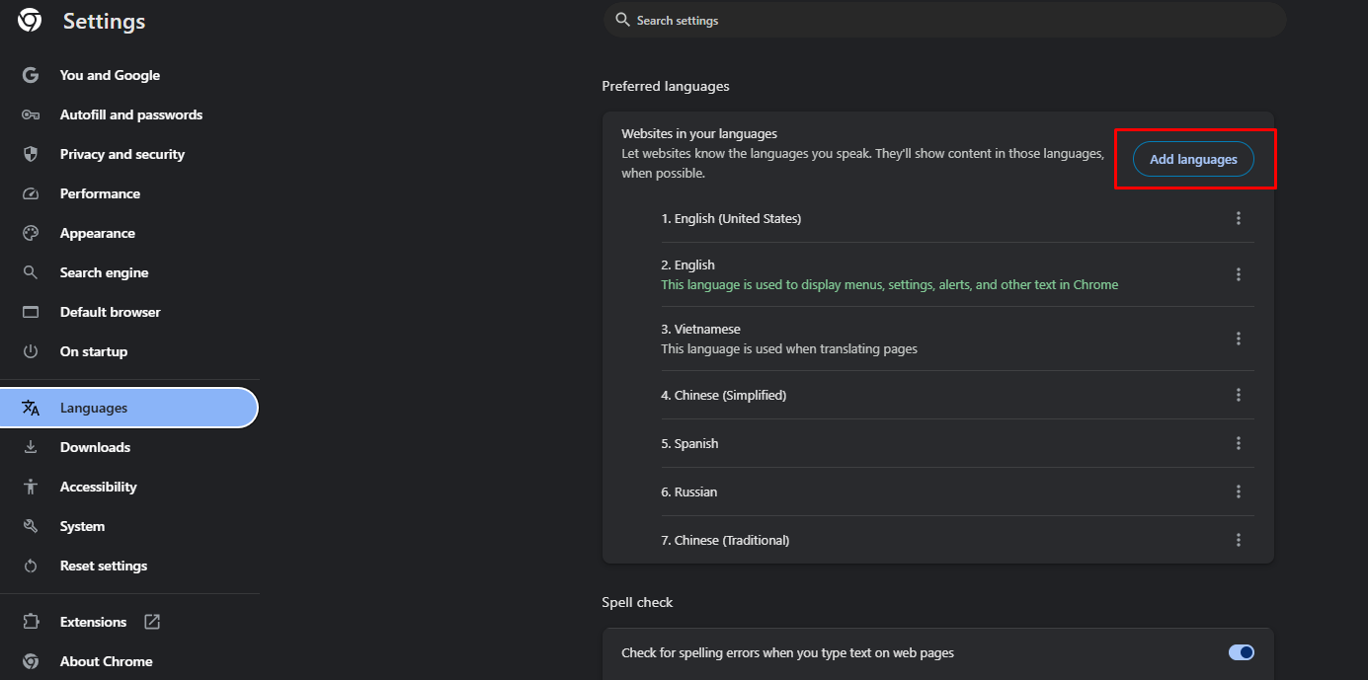Open more actions menu for English row
Screen dimensions: 1368x680
[x=1239, y=274]
